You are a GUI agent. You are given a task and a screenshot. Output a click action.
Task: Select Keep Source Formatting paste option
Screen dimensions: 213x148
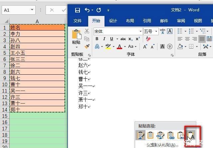pos(140,135)
